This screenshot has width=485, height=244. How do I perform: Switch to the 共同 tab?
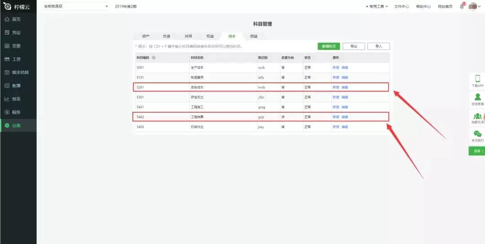point(188,36)
